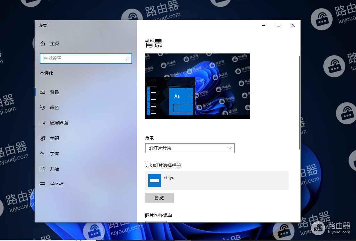The height and width of the screenshot is (241, 356).
Task: Minimize the 设置 window
Action: coord(264,25)
